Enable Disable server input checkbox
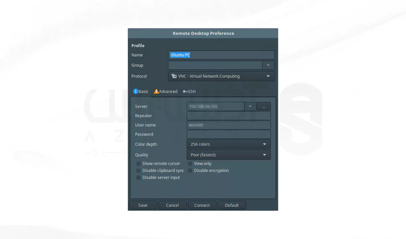 click(138, 178)
